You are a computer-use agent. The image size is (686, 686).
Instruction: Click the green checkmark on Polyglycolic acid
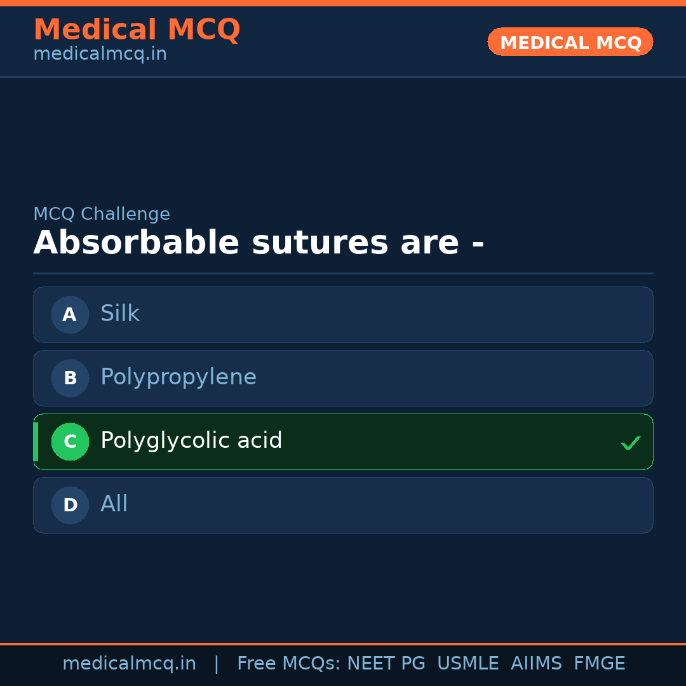631,442
